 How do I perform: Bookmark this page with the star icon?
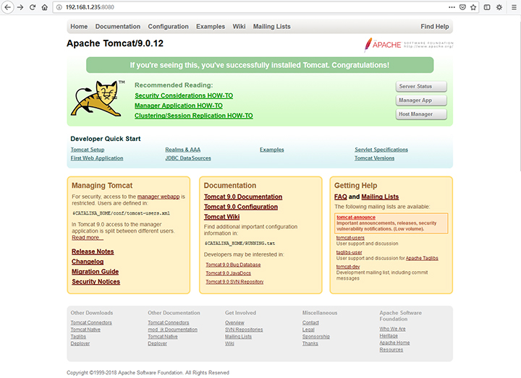(x=474, y=7)
